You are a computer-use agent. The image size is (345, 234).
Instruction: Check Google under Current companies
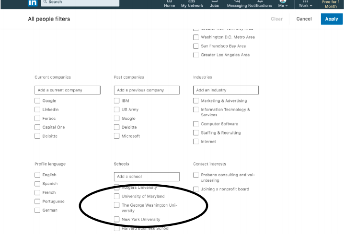coord(37,100)
